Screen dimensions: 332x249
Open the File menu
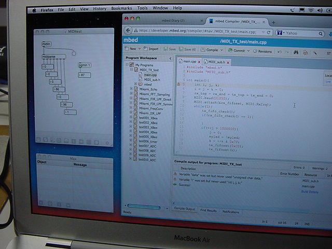pos(61,9)
